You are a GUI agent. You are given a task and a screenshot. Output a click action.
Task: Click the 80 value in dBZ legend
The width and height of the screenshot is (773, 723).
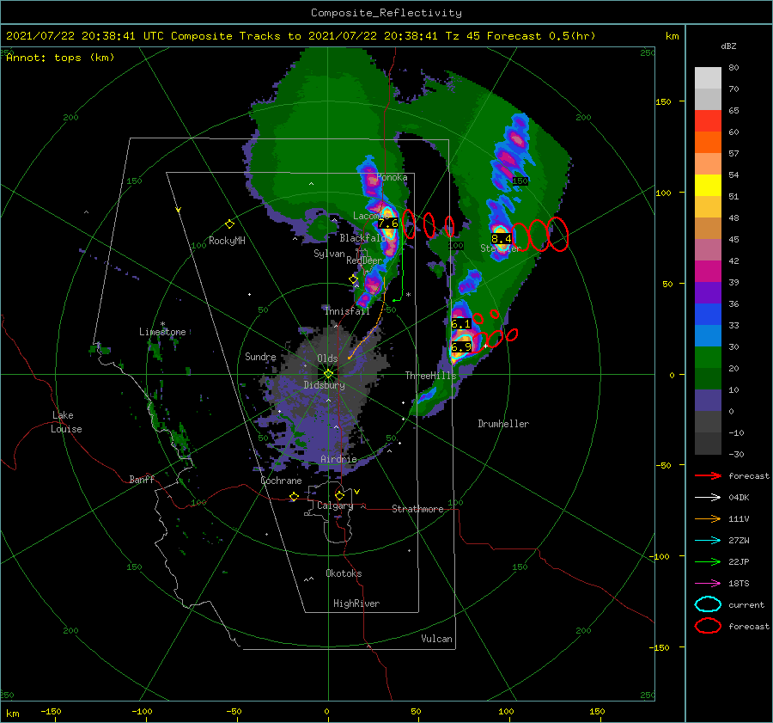[733, 68]
